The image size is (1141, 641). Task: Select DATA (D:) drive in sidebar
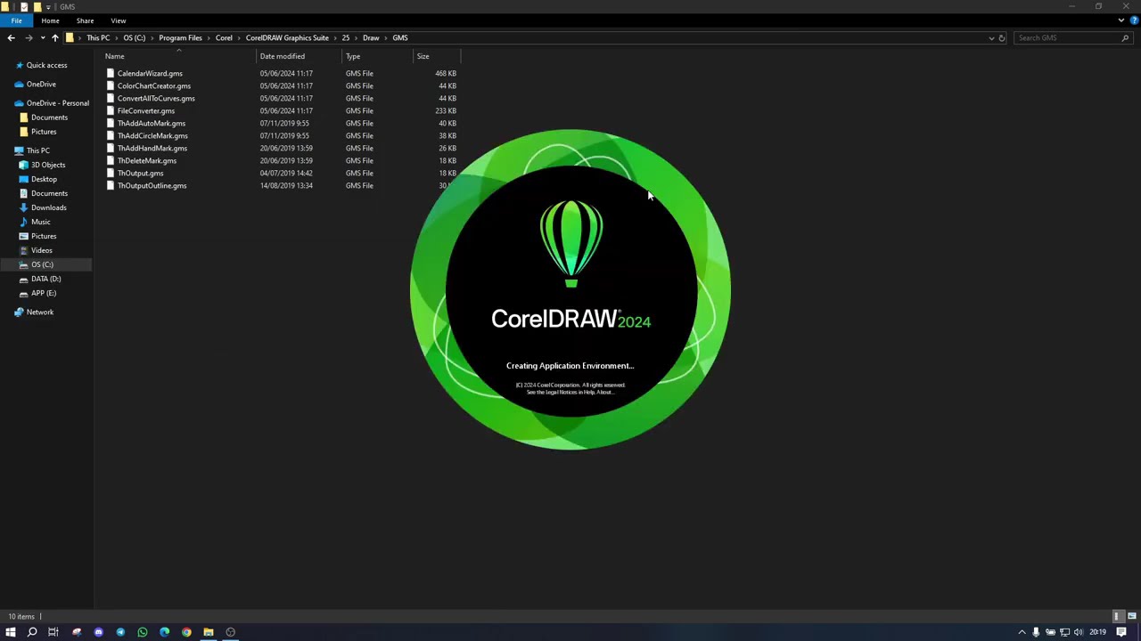click(x=46, y=279)
